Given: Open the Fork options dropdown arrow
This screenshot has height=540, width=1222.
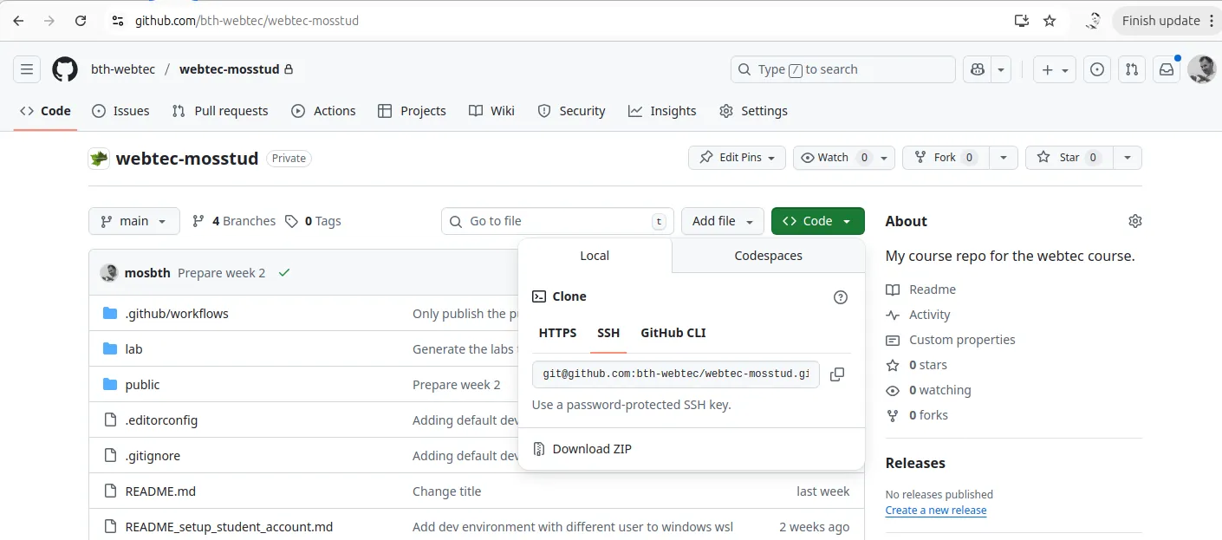Looking at the screenshot, I should (x=1004, y=157).
